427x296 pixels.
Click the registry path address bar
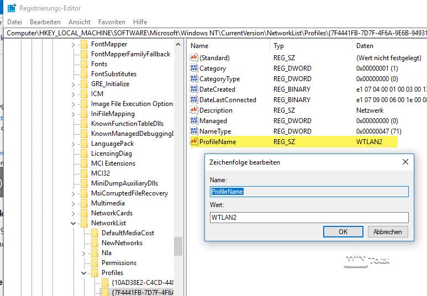click(x=215, y=33)
